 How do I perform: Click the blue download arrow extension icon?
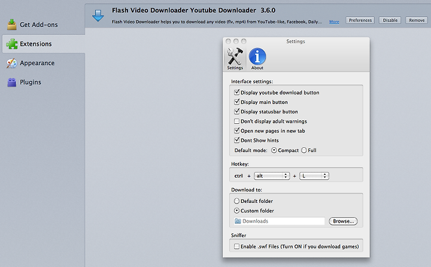tap(98, 16)
